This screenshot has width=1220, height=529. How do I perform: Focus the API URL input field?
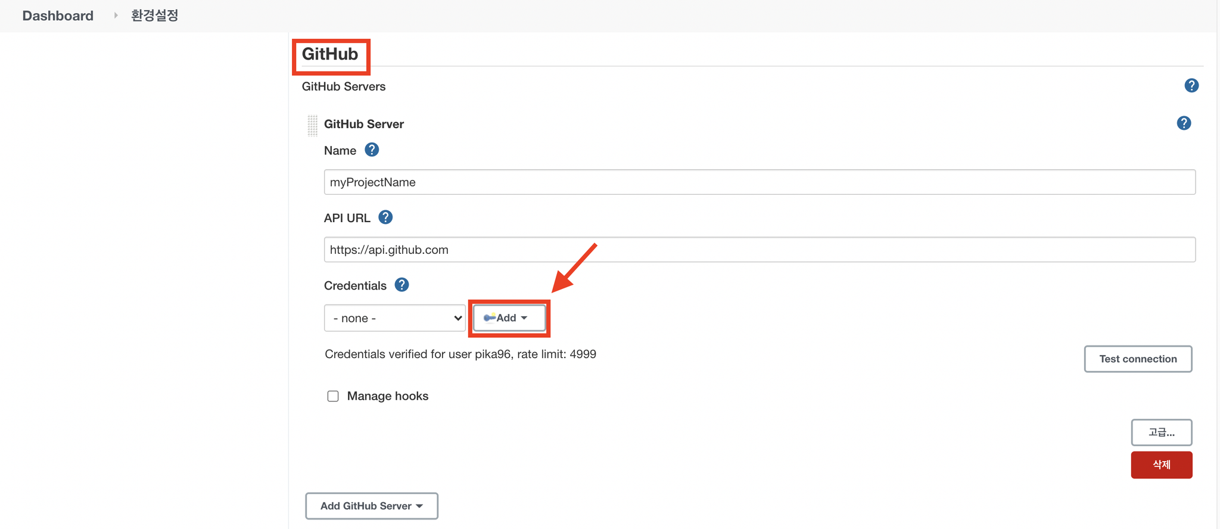tap(760, 250)
